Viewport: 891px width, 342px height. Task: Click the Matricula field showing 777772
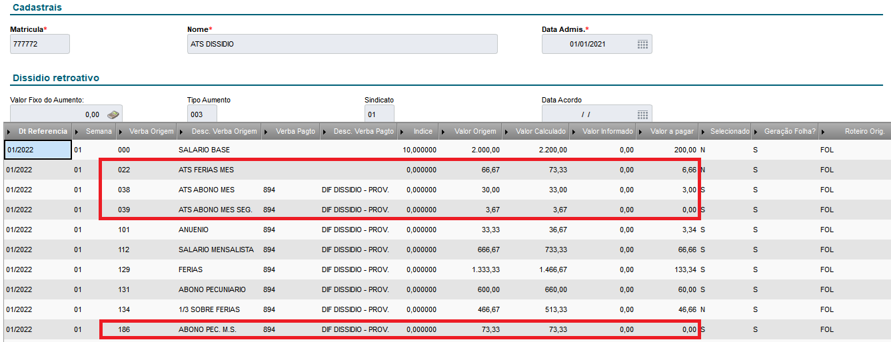40,44
